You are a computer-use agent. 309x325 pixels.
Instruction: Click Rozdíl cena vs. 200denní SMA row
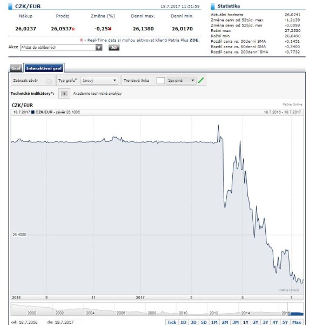click(256, 52)
